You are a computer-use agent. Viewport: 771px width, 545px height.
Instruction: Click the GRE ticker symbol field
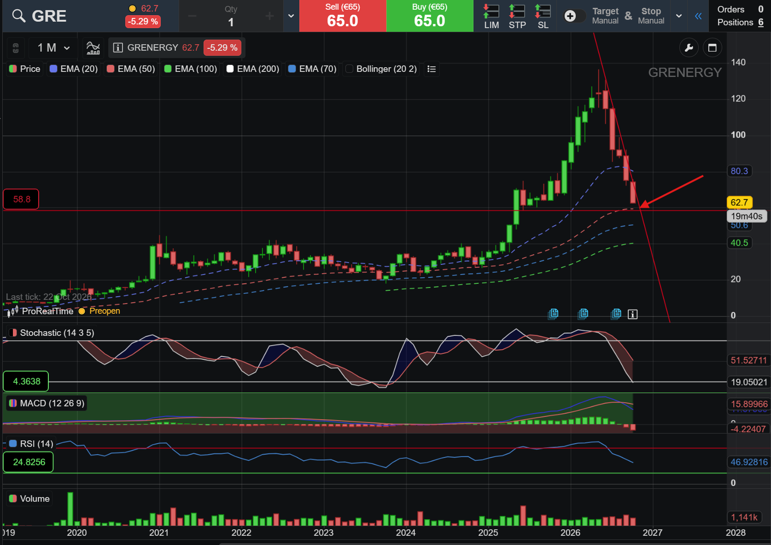point(49,16)
